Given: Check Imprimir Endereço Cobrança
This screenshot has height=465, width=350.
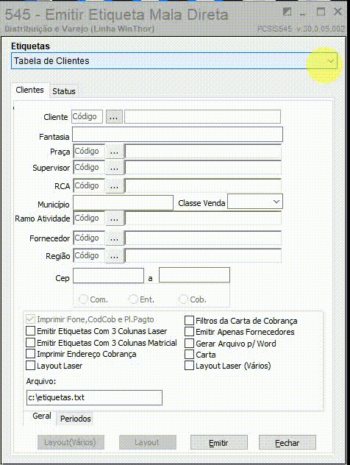Looking at the screenshot, I should click(30, 354).
